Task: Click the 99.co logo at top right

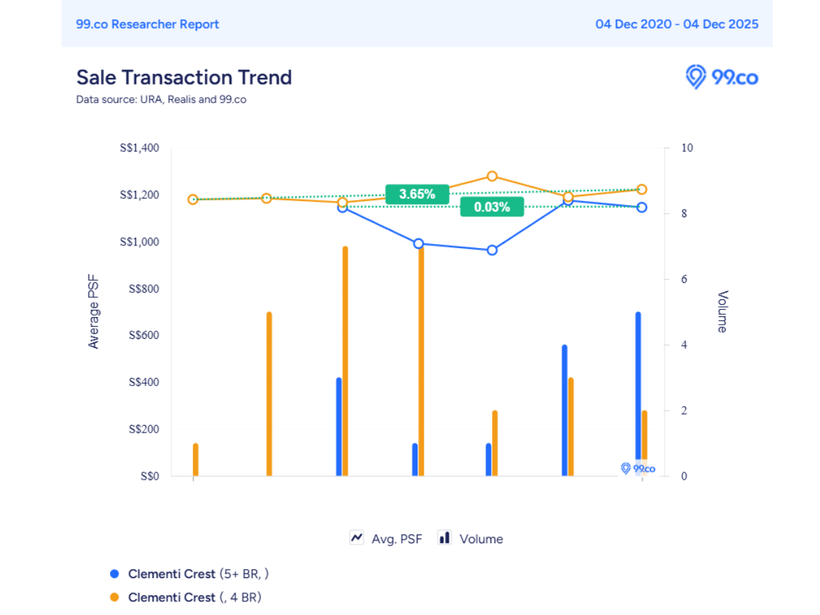Action: (x=722, y=77)
